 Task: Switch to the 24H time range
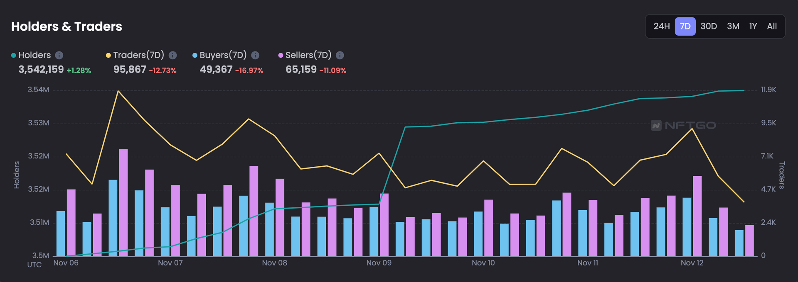click(661, 27)
